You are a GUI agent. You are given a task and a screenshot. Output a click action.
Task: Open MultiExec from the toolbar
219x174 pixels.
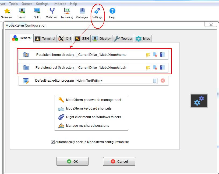pyautogui.click(x=52, y=13)
